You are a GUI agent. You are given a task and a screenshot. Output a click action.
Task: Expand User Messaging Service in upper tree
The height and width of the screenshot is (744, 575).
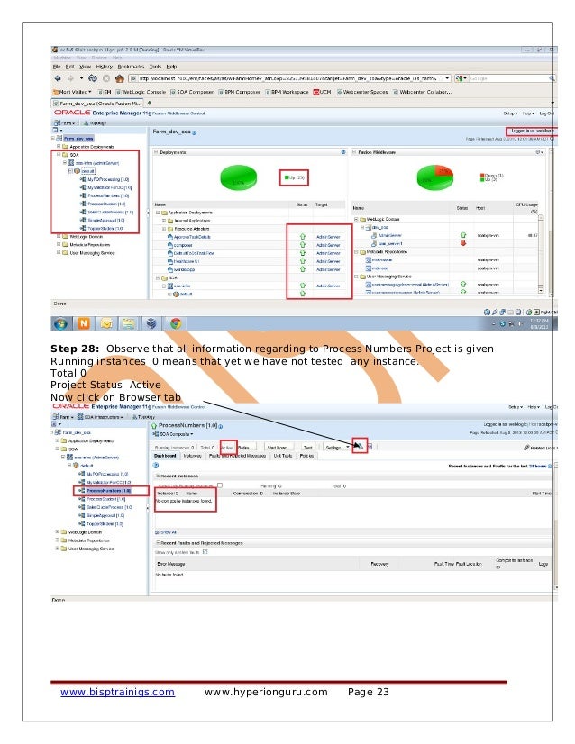(x=59, y=252)
